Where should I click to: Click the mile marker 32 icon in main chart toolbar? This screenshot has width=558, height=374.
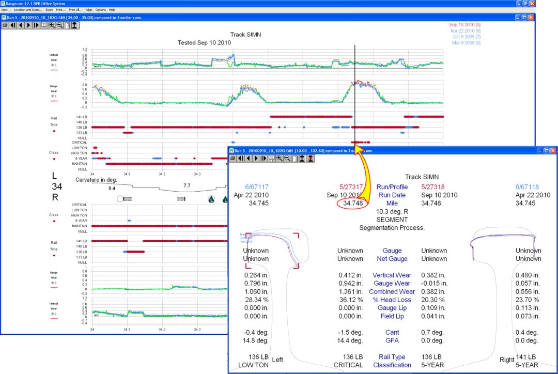[44, 25]
